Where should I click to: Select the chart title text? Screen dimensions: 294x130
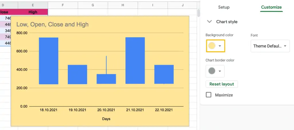(53, 24)
